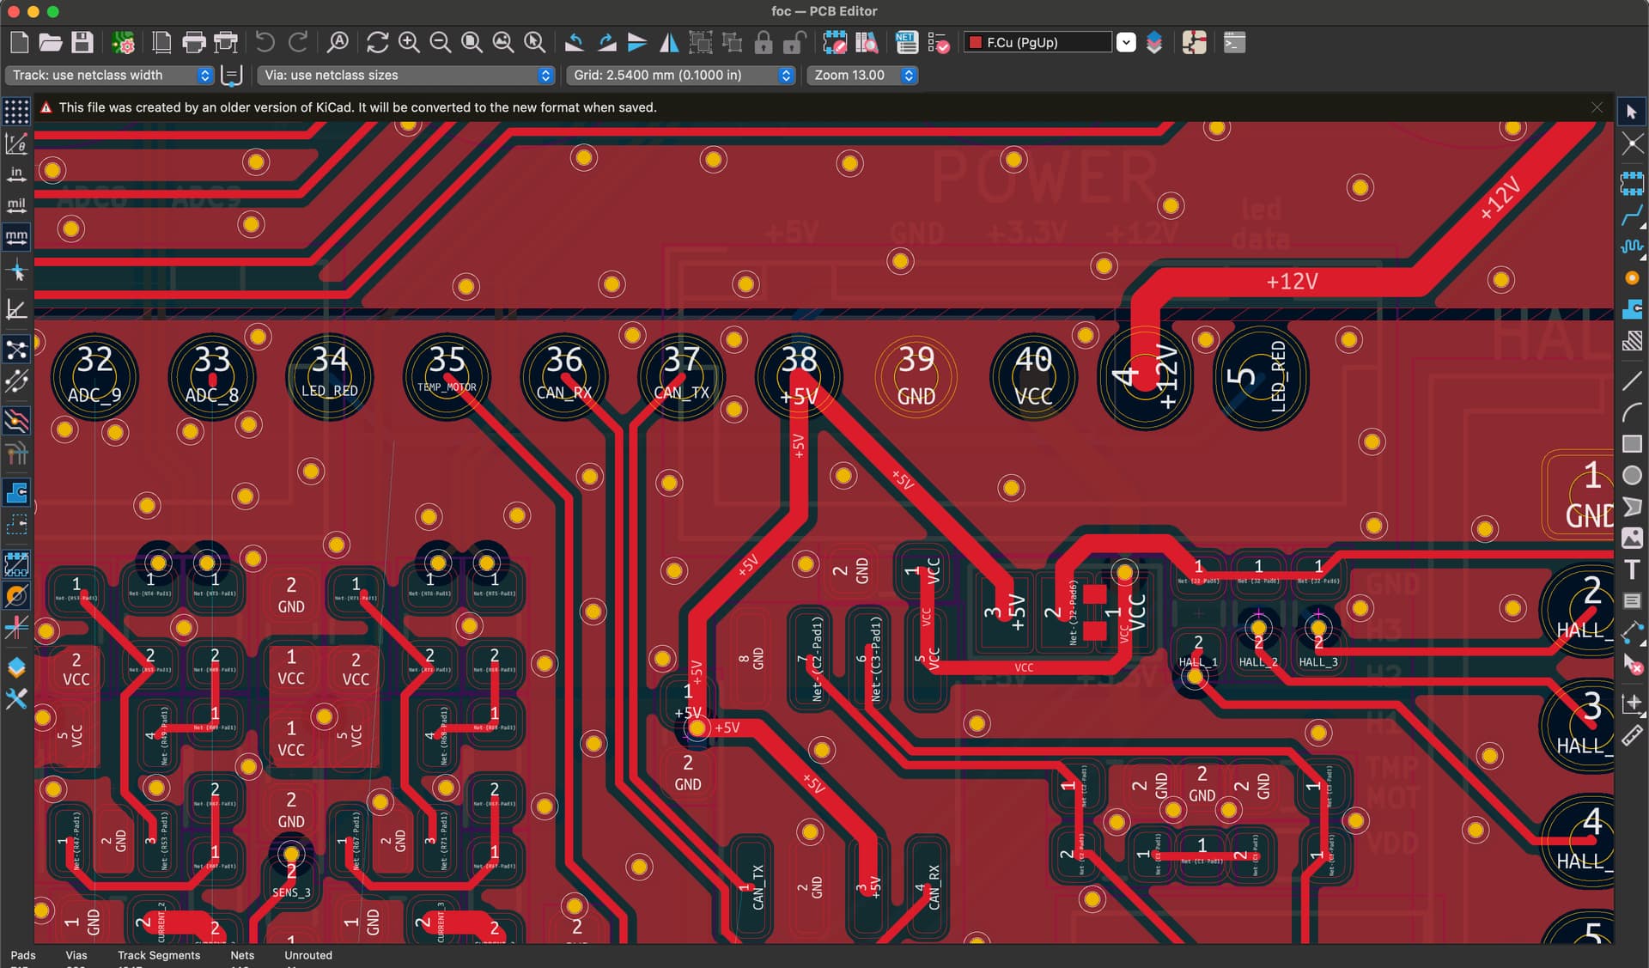Run Design Rules Checker icon
The height and width of the screenshot is (968, 1649).
pos(938,42)
